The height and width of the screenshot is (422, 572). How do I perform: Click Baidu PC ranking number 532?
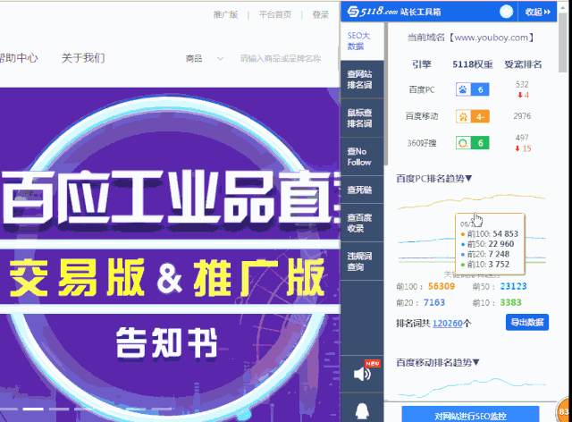coord(522,85)
